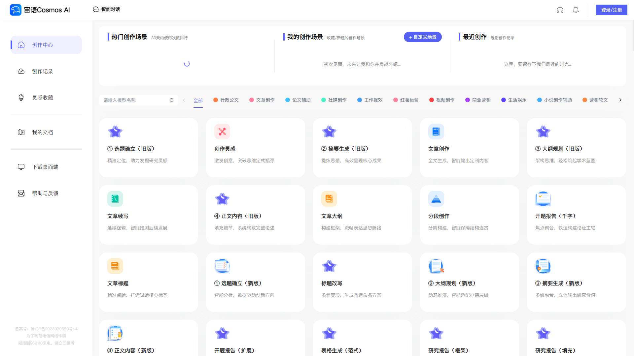Open the 开题报告（扩展）card title
Viewport: 634px width, 356px height.
coord(234,350)
